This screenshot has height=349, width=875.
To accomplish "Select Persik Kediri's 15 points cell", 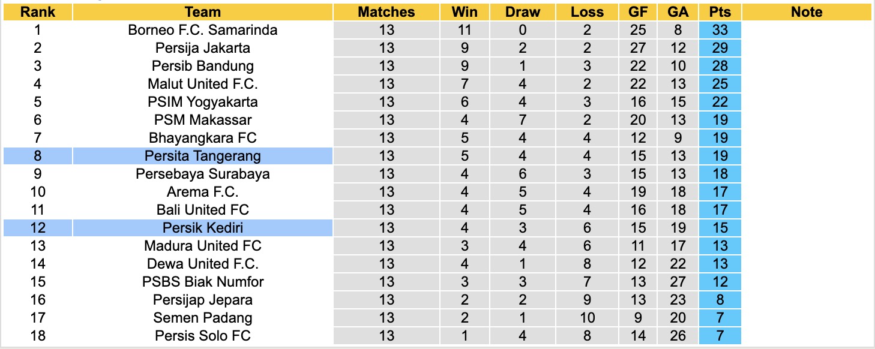I will 720,228.
